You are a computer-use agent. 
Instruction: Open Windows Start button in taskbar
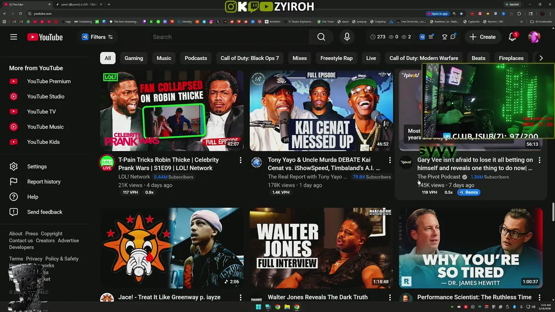click(258, 307)
